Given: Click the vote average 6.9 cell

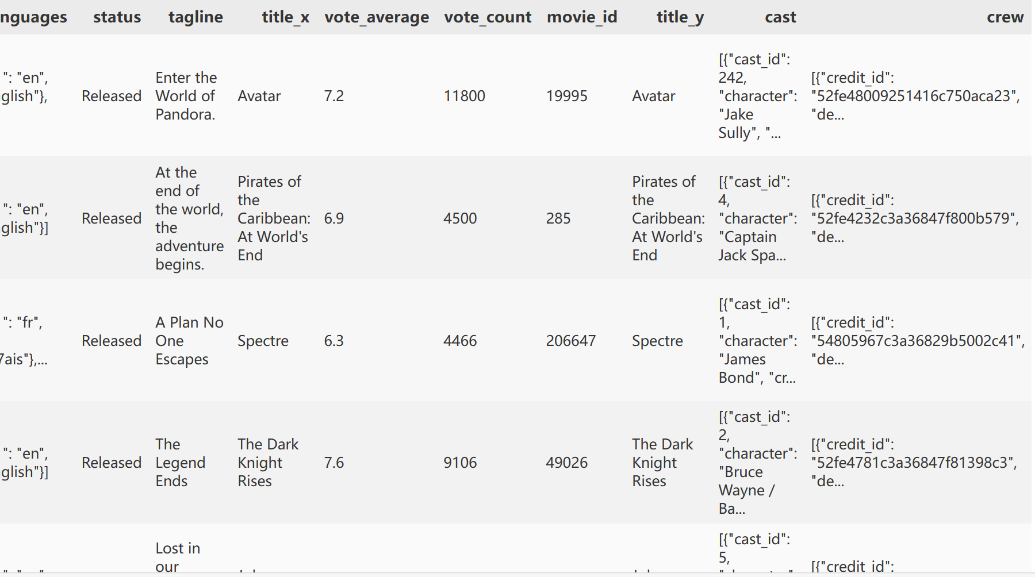Looking at the screenshot, I should pyautogui.click(x=333, y=218).
